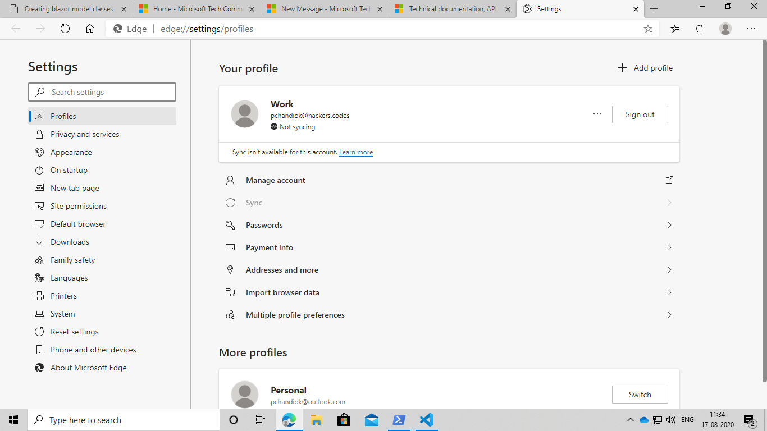Open the Favorites list icon
767x431 pixels.
click(675, 29)
